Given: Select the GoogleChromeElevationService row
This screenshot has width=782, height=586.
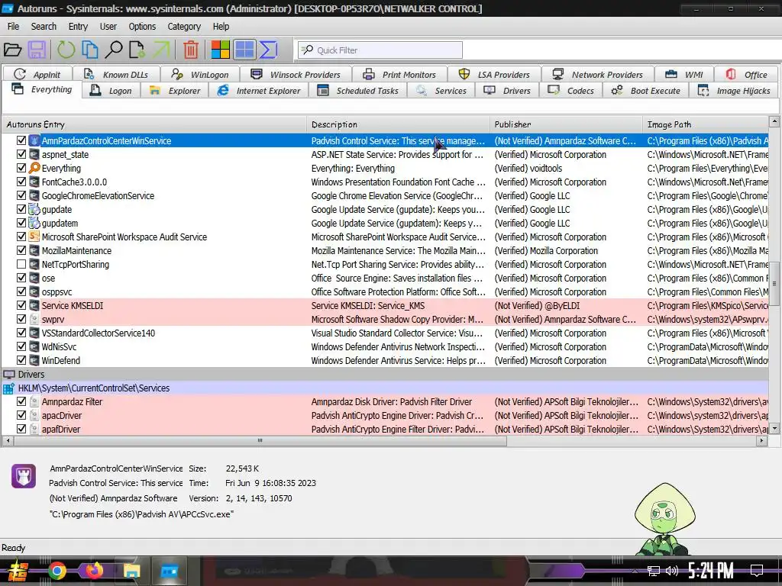Looking at the screenshot, I should [385, 195].
